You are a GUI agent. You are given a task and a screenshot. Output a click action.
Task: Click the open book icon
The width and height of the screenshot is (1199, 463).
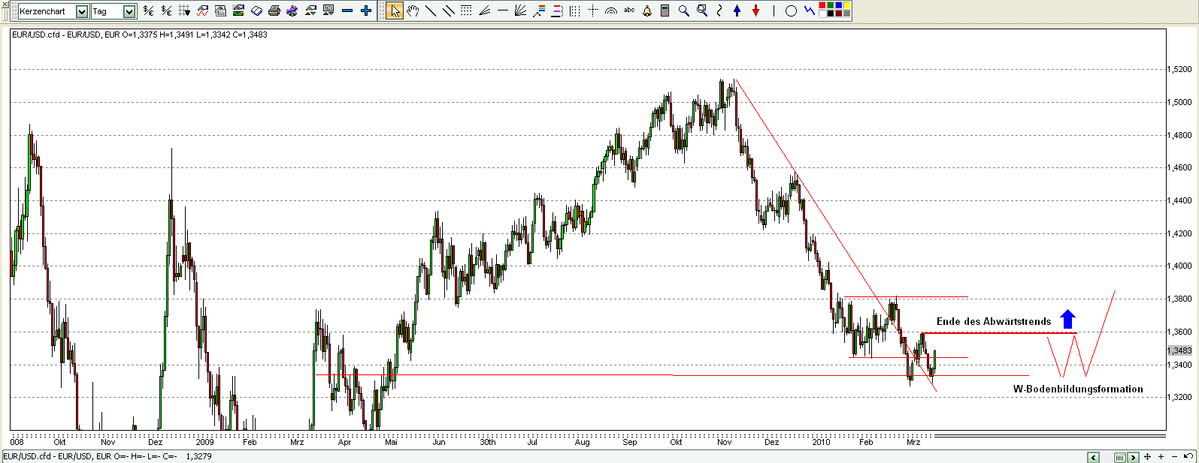point(256,11)
